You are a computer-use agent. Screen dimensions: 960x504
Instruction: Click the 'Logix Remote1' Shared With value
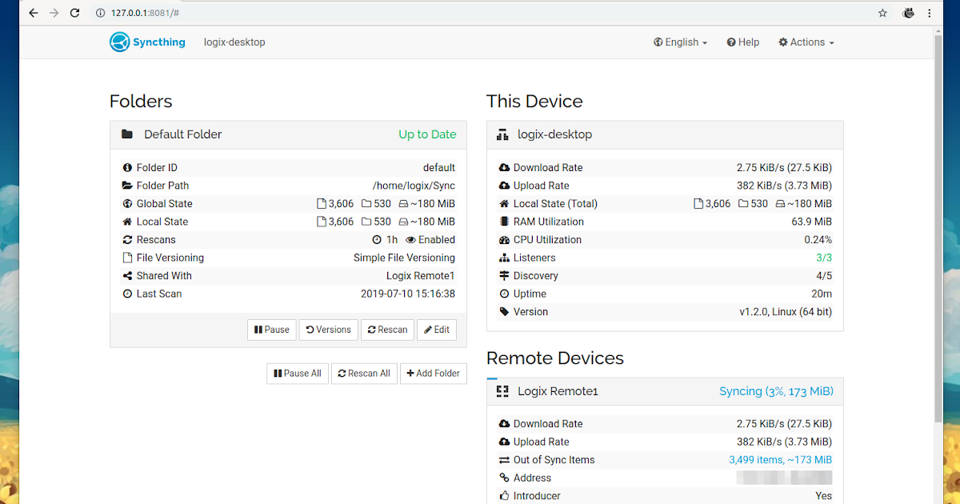[x=420, y=276]
